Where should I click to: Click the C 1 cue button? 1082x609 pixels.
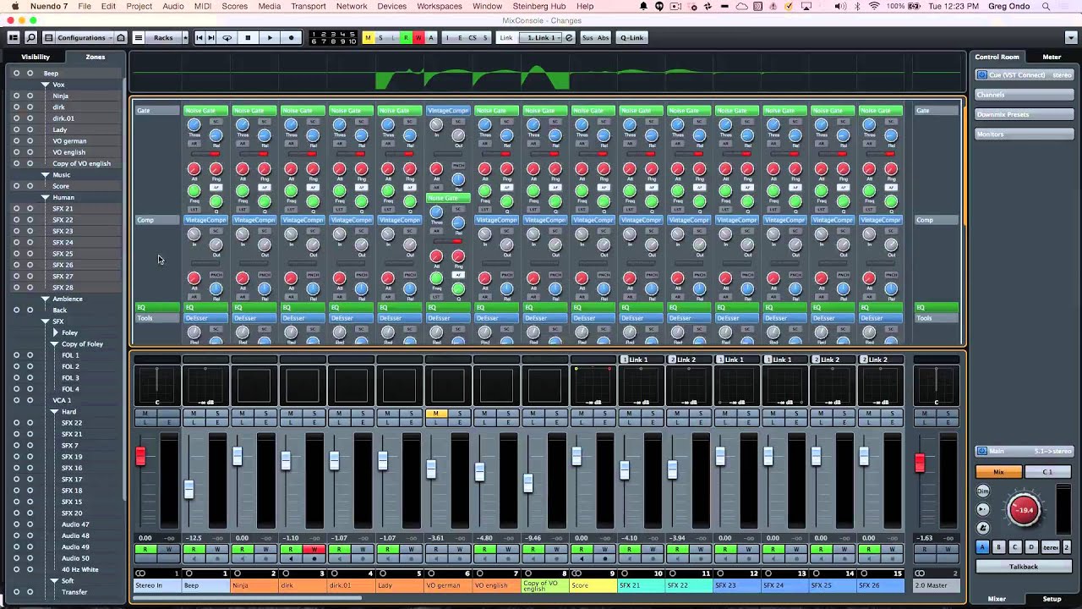pos(1047,471)
